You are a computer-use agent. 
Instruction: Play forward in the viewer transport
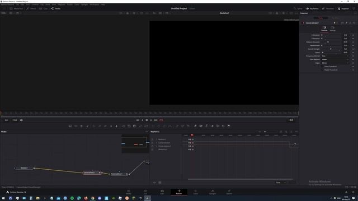[x=151, y=120]
